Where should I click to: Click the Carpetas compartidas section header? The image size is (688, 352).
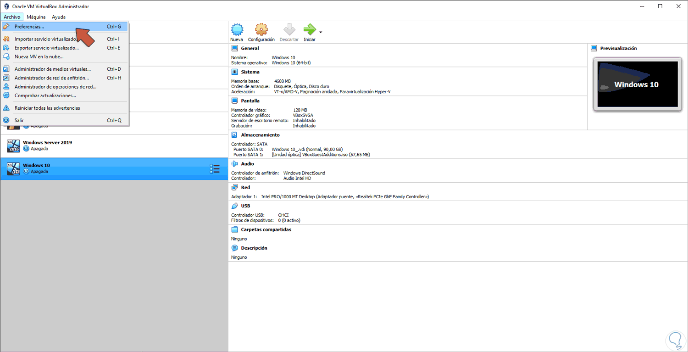(x=266, y=229)
